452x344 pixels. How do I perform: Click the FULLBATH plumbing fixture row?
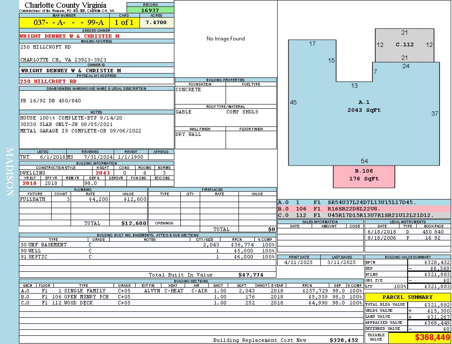coord(83,199)
